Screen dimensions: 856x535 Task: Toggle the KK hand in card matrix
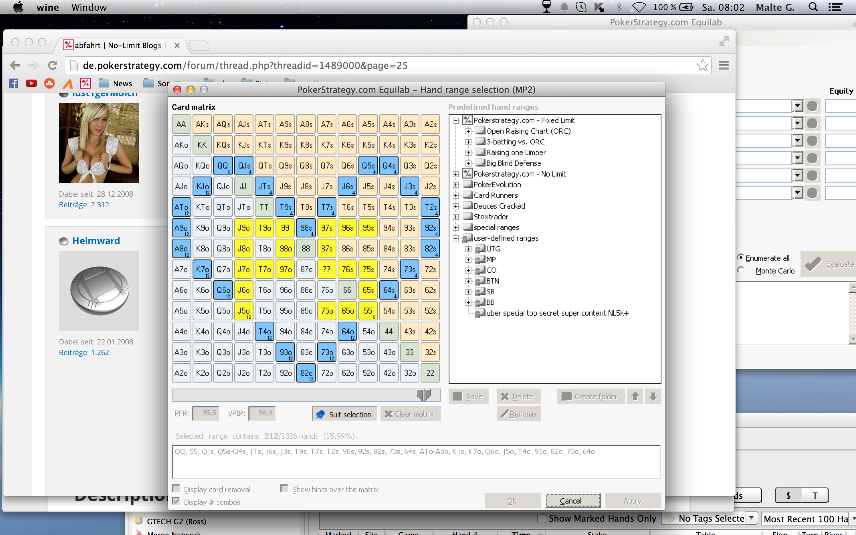tap(202, 145)
